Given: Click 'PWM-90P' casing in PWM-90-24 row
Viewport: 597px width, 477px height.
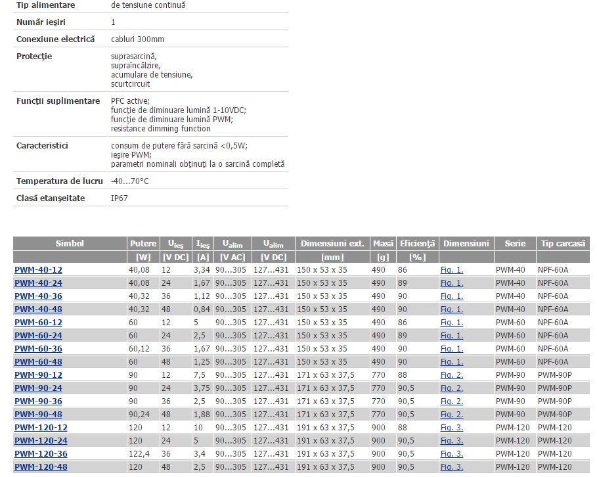Looking at the screenshot, I should pyautogui.click(x=555, y=388).
